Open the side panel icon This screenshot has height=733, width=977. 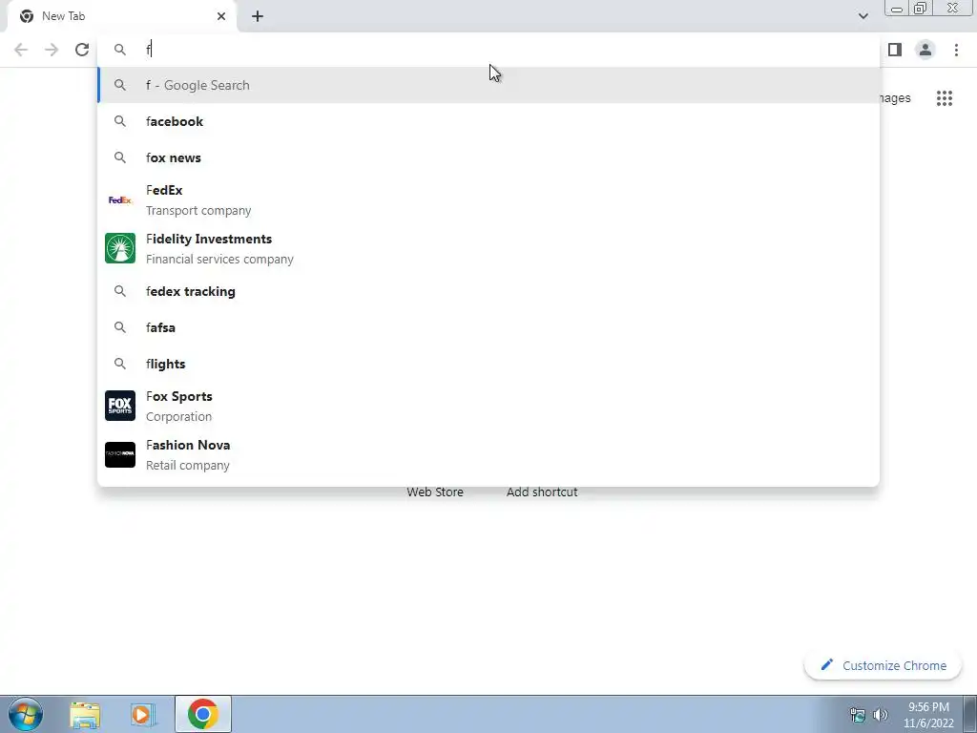[895, 50]
